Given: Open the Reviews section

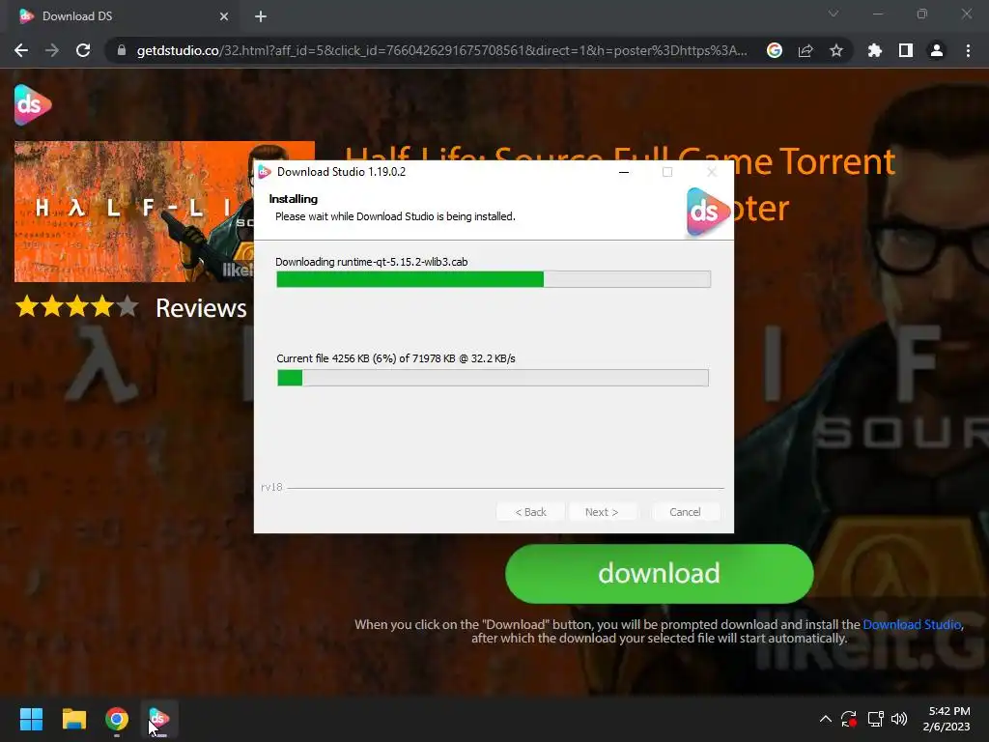Looking at the screenshot, I should tap(201, 308).
